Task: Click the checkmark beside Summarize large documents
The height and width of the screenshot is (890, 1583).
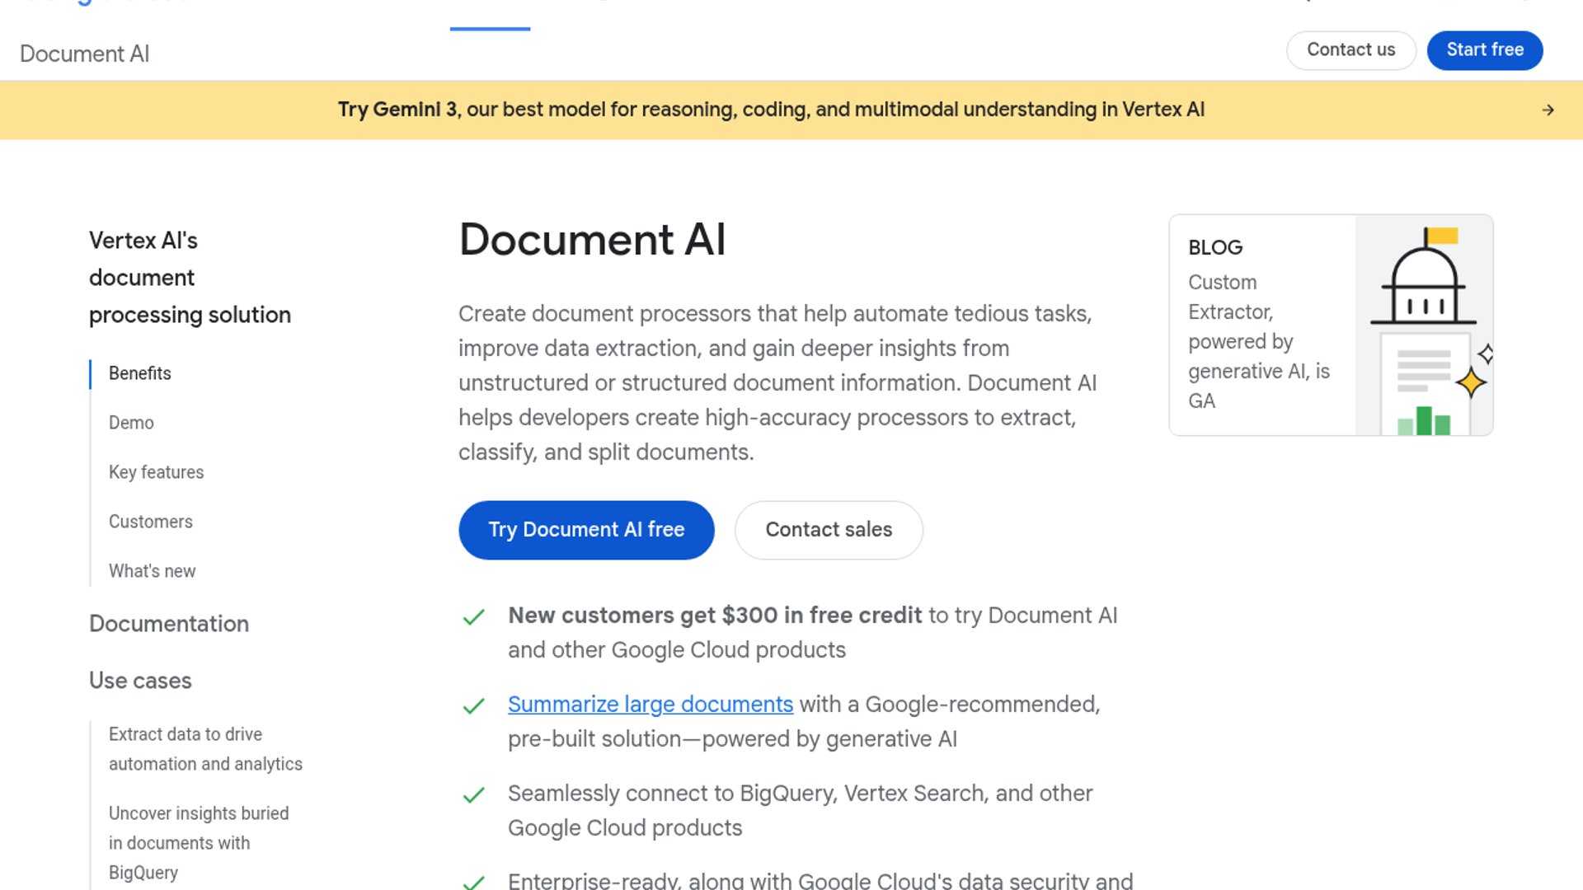Action: pos(473,706)
